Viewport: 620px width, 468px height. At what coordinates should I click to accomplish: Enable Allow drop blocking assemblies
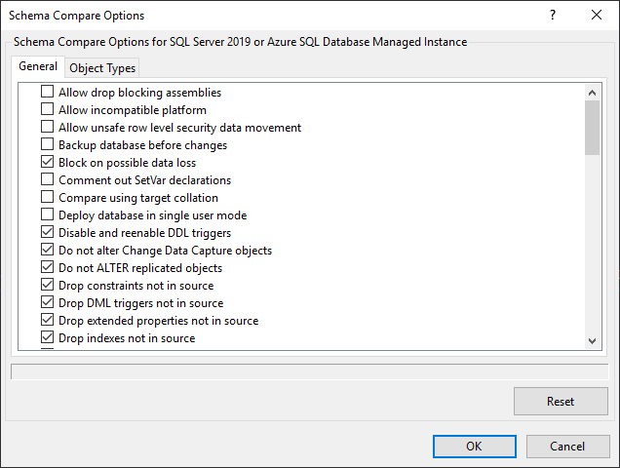tap(48, 93)
